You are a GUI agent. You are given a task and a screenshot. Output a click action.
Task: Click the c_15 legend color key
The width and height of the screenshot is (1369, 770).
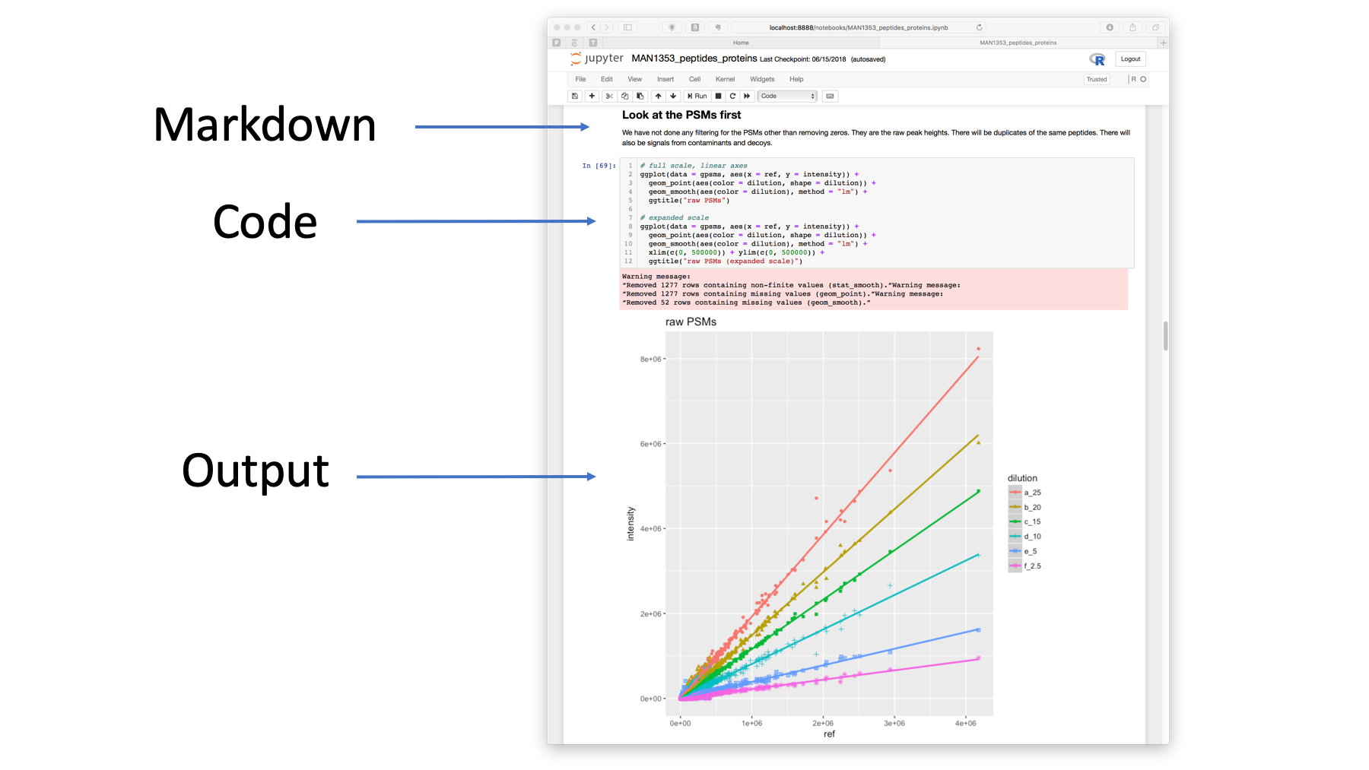[1015, 521]
